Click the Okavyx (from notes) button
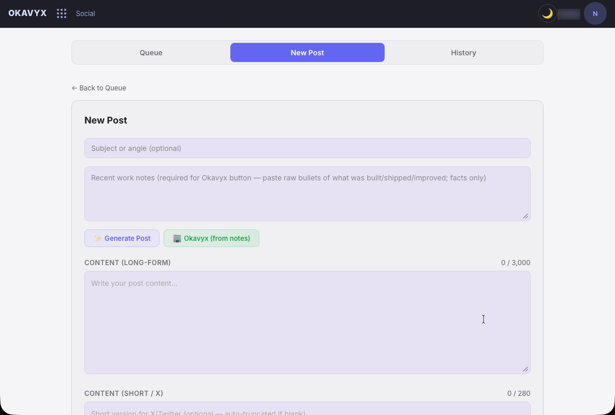Image resolution: width=615 pixels, height=415 pixels. point(211,238)
